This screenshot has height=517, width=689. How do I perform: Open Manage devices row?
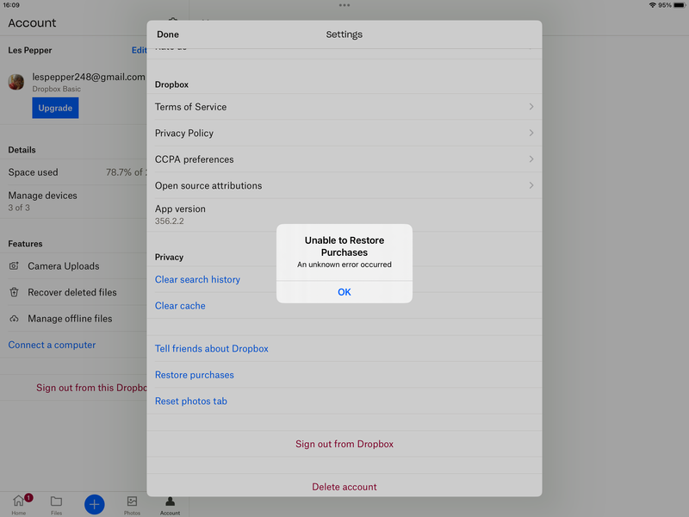(x=73, y=202)
